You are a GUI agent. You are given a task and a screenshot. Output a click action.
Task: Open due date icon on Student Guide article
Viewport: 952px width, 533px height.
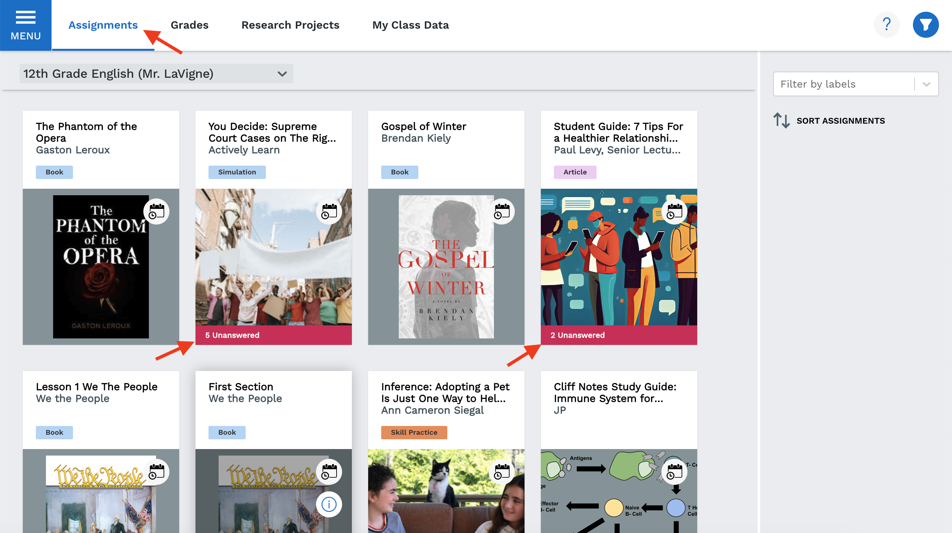[x=674, y=212]
